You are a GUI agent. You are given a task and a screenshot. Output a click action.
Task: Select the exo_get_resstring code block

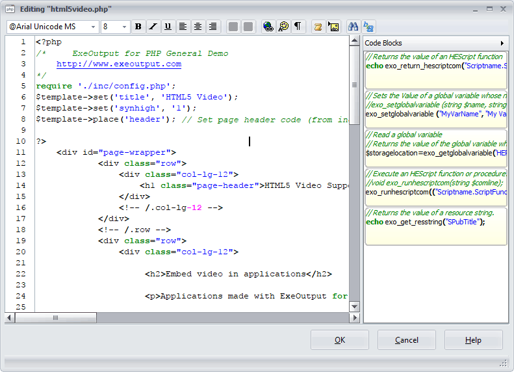[x=435, y=225]
